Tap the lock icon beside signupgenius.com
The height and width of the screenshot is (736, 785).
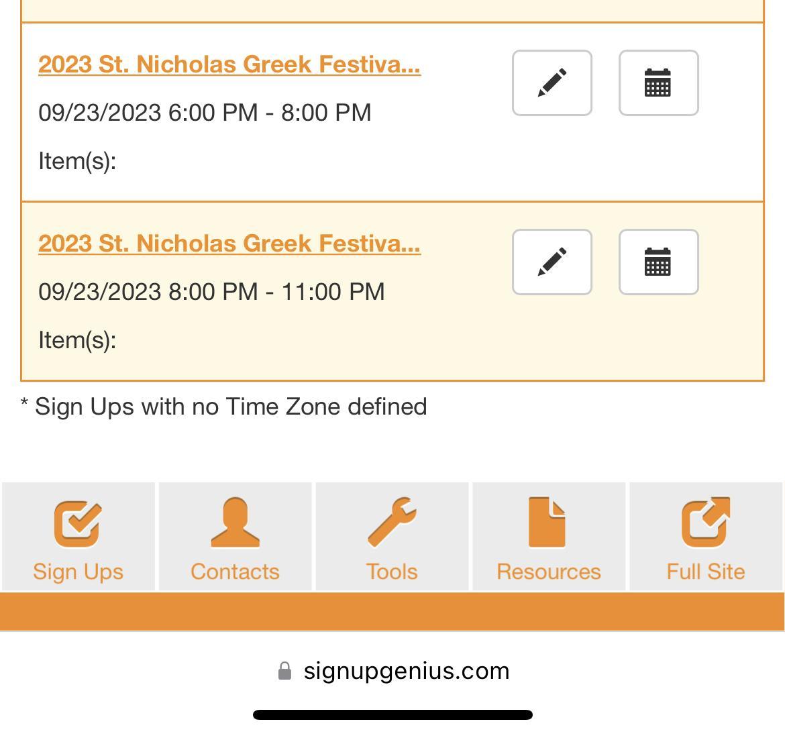tap(284, 671)
